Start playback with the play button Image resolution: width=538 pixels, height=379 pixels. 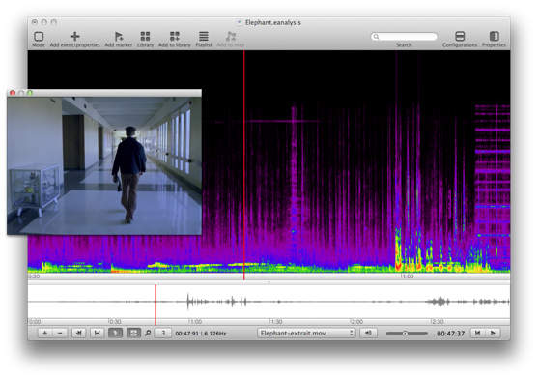pos(493,333)
